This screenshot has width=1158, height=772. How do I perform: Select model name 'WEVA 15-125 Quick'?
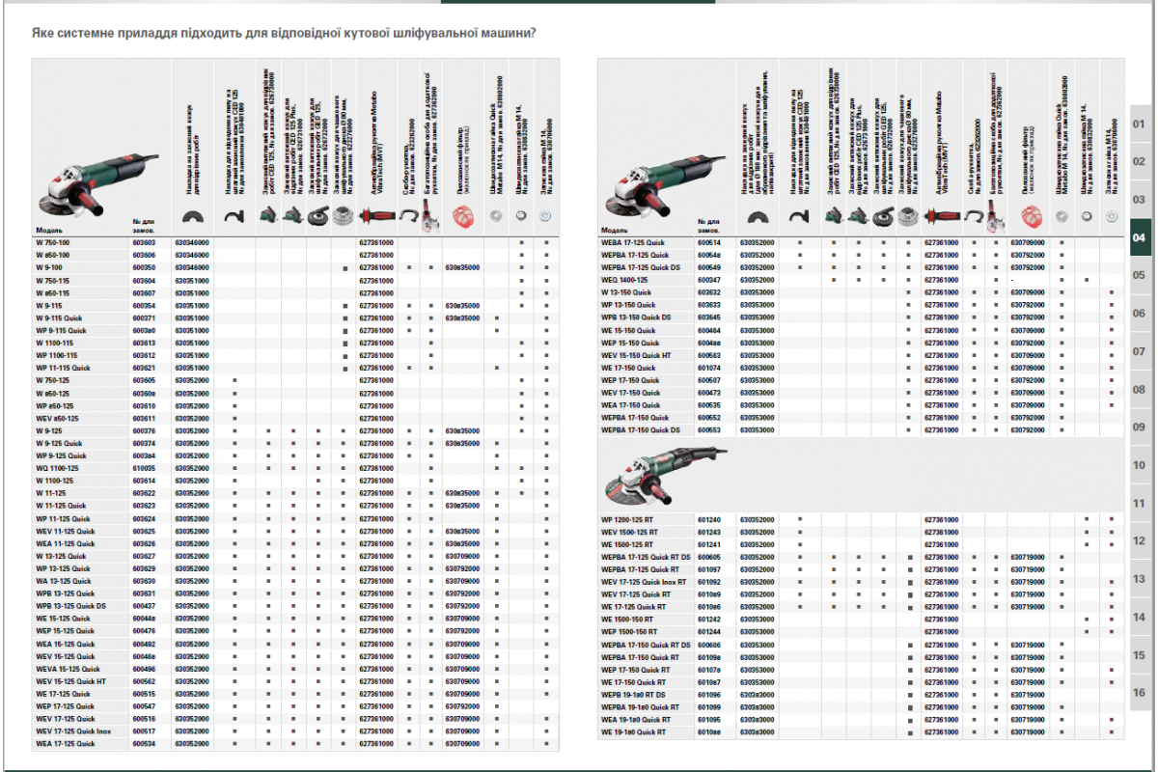[68, 669]
